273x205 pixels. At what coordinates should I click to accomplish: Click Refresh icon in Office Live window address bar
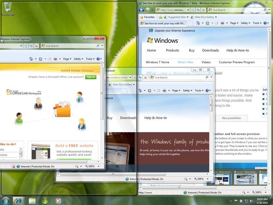point(31,46)
